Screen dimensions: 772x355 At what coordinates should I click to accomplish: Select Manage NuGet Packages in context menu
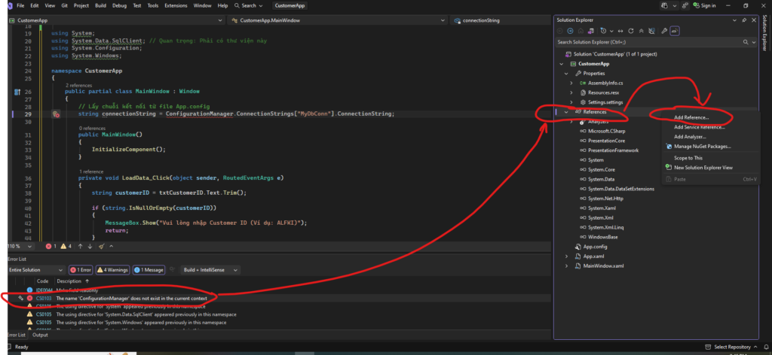[702, 146]
